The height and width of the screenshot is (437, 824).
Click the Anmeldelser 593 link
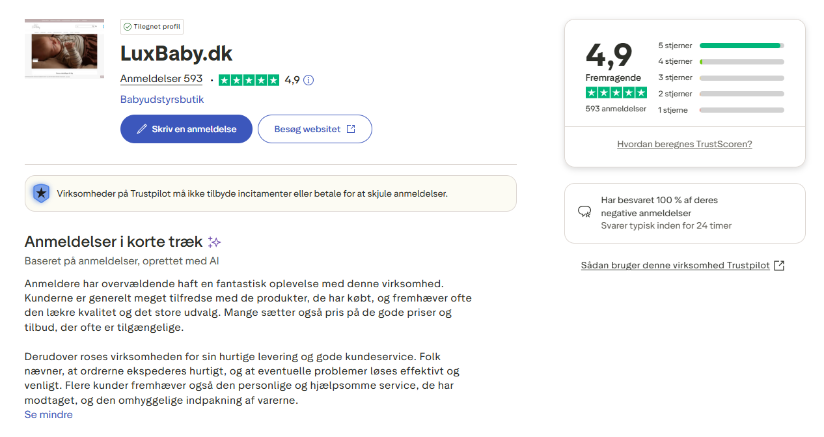(161, 79)
